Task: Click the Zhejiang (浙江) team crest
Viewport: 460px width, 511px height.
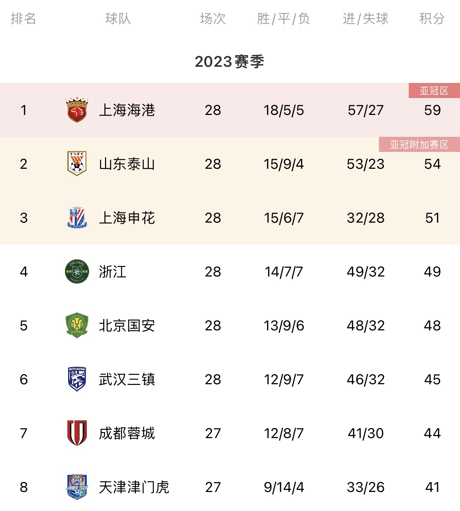Action: point(77,271)
